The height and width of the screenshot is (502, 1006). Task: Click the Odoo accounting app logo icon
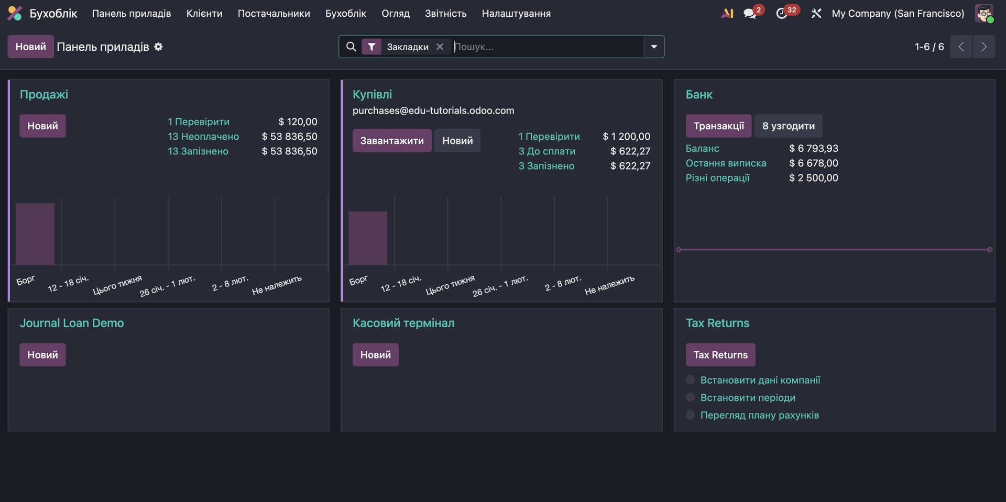(x=15, y=14)
